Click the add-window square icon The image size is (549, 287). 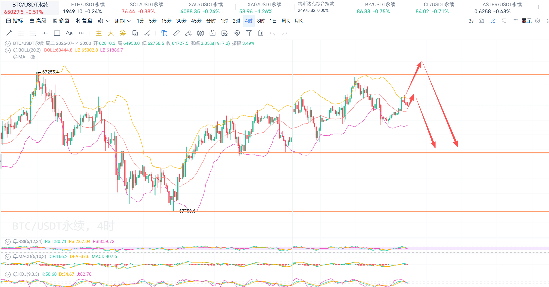click(504, 21)
